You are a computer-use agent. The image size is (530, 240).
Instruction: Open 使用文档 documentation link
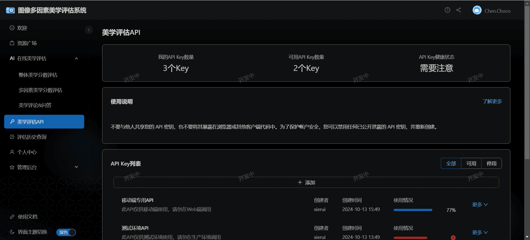tap(27, 217)
